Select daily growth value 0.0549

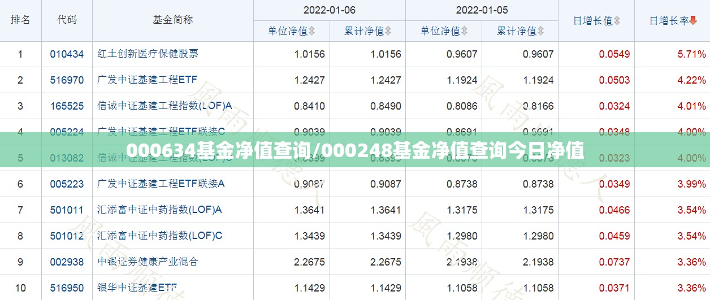pos(614,55)
